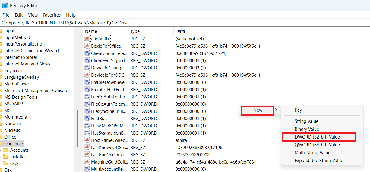The width and height of the screenshot is (370, 172).
Task: Select the Installer subkey
Action: pyautogui.click(x=18, y=157)
